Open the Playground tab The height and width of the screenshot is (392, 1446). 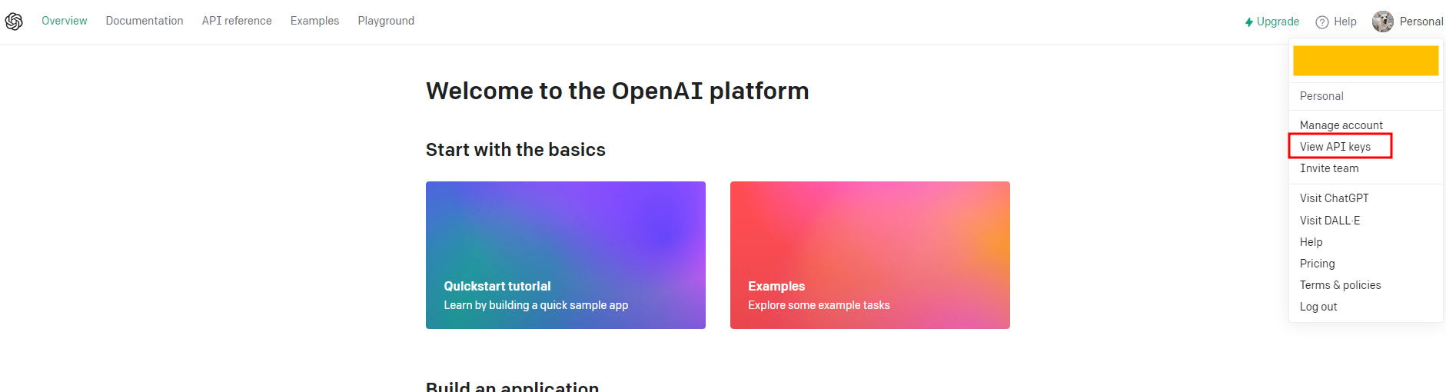386,21
